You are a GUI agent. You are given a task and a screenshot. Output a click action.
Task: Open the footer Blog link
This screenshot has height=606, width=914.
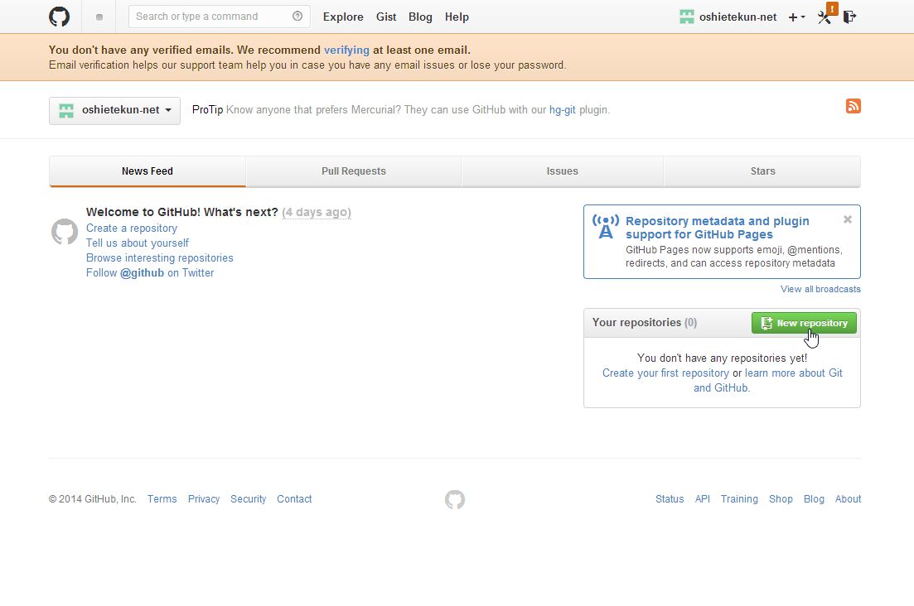(x=814, y=499)
